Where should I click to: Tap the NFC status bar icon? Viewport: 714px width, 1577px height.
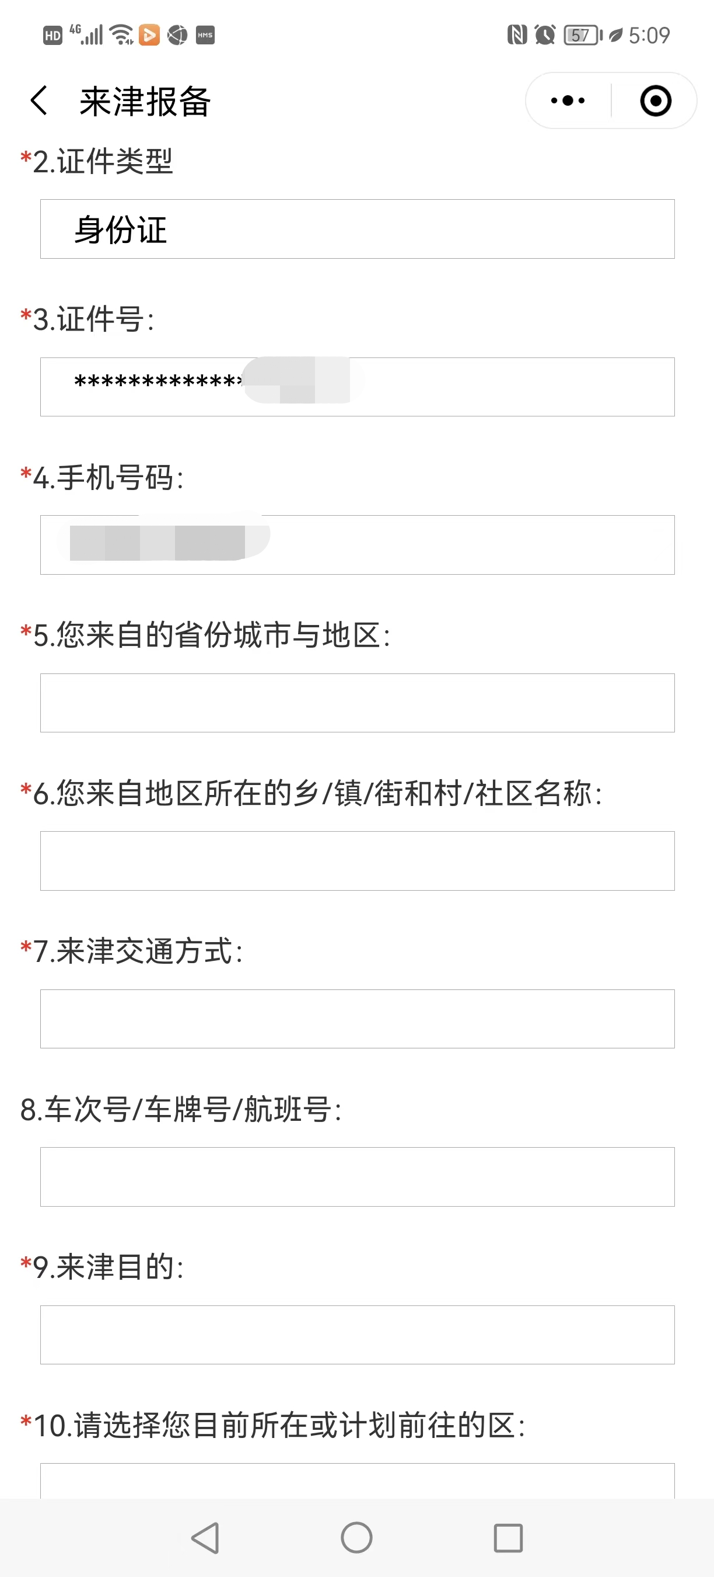(517, 35)
